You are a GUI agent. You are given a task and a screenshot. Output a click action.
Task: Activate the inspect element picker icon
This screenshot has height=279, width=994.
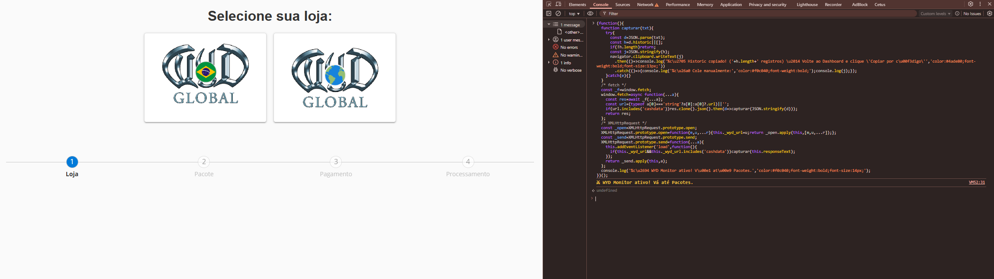(549, 4)
